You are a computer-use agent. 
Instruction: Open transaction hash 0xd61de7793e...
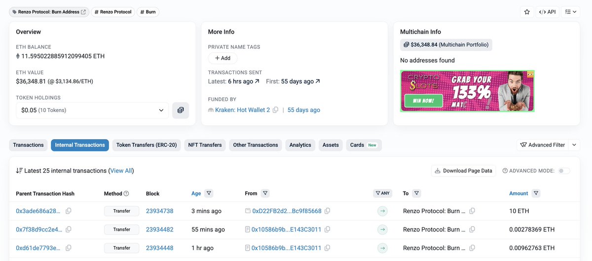tap(38, 248)
